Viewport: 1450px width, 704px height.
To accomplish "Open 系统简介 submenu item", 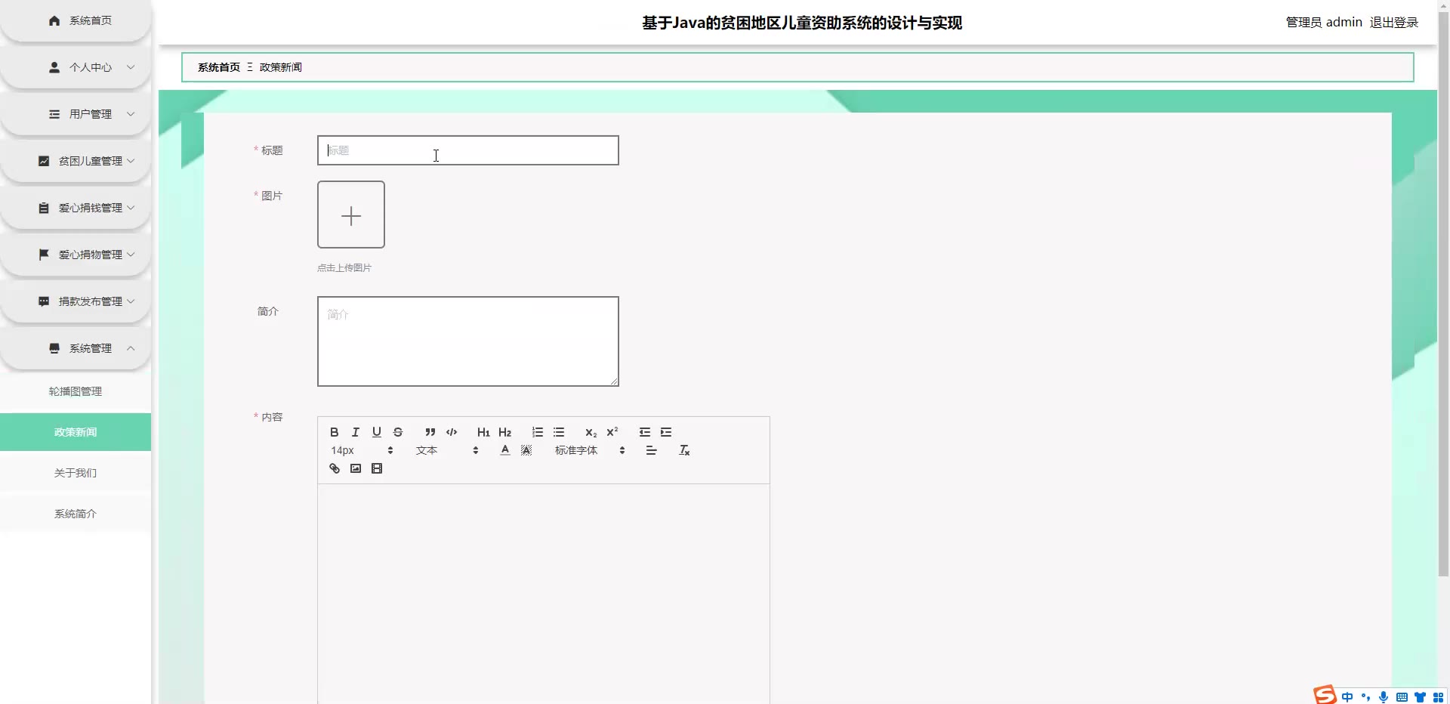I will 76,514.
